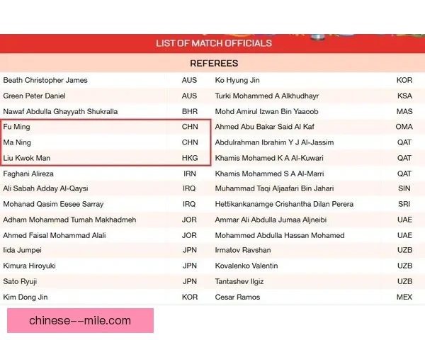
Task: Click the 'LIST OF MATCH OFFICIALS' header text
Action: 214,43
